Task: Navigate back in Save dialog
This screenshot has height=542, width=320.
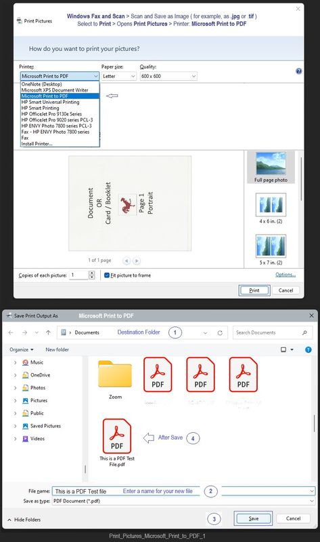Action: tap(11, 332)
